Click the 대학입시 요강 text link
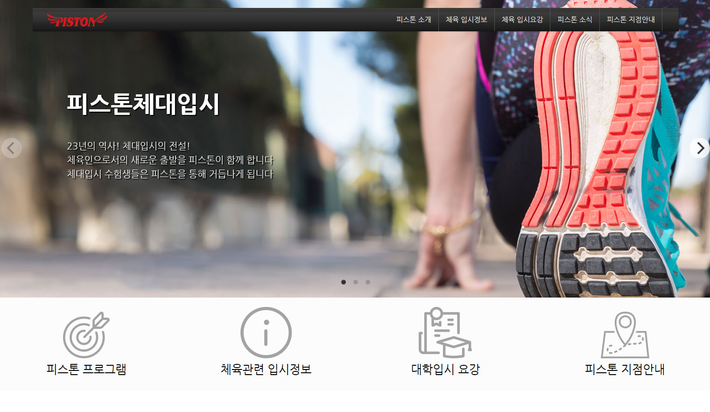 [x=445, y=369]
